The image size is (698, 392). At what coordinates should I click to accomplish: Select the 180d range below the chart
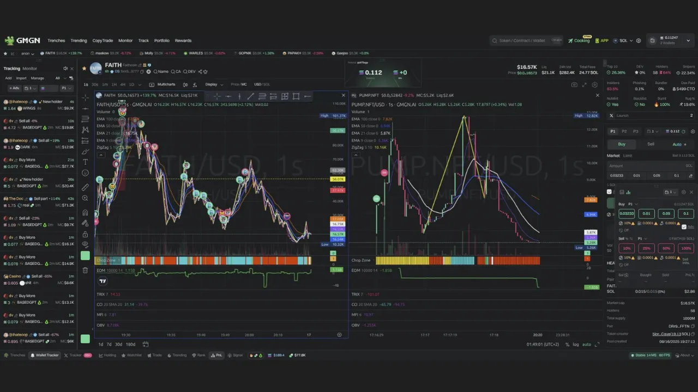tap(130, 344)
